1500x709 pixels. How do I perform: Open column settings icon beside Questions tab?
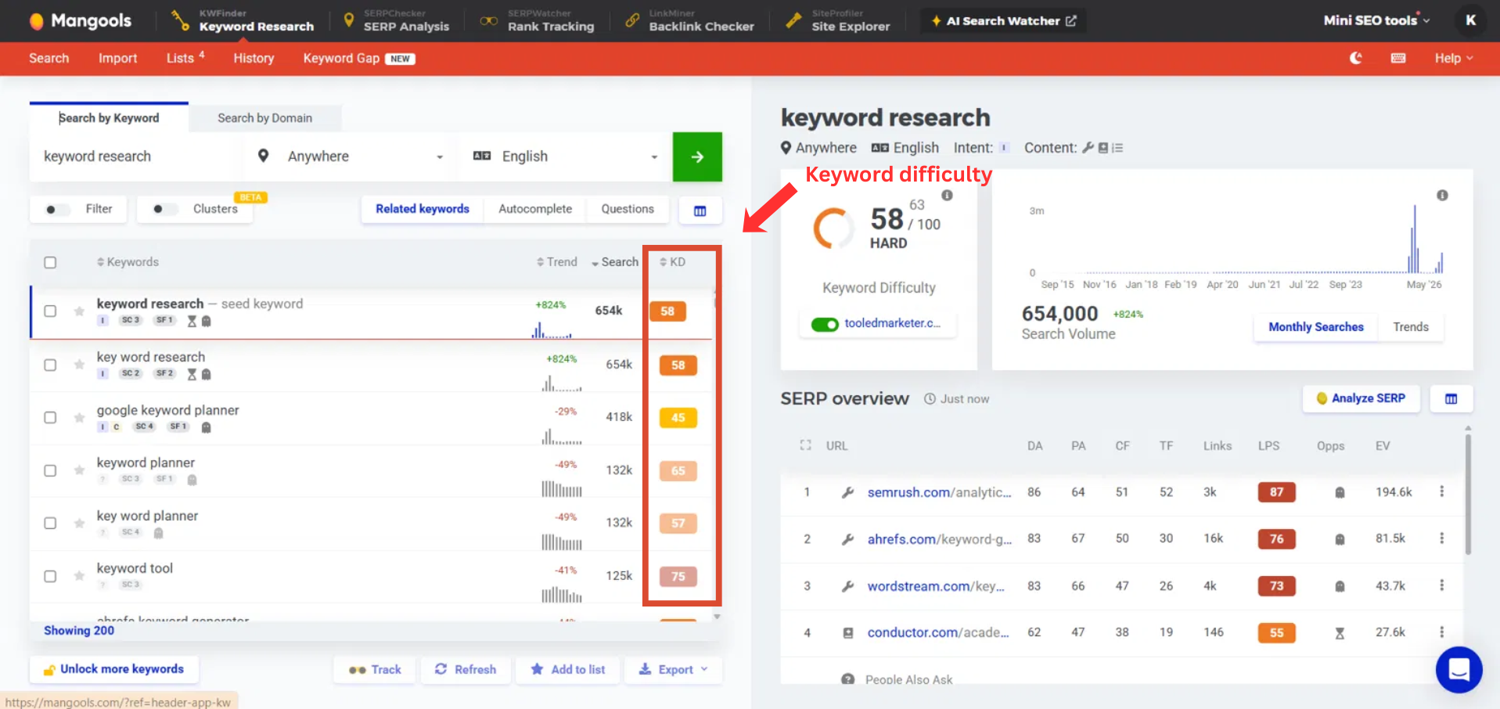click(700, 211)
